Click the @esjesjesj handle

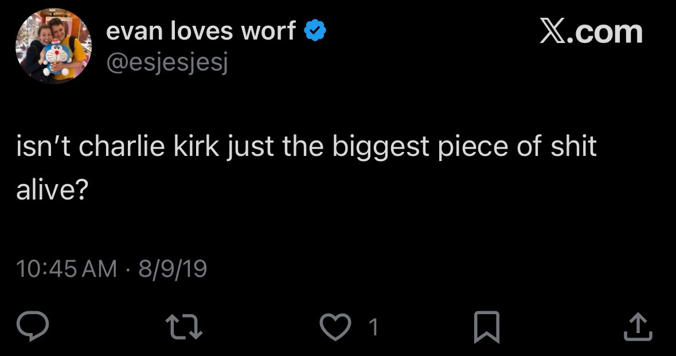pyautogui.click(x=167, y=64)
